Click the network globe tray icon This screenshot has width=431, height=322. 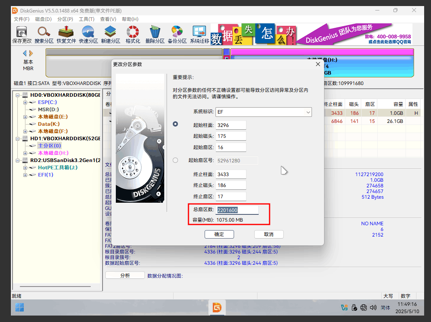click(x=364, y=307)
